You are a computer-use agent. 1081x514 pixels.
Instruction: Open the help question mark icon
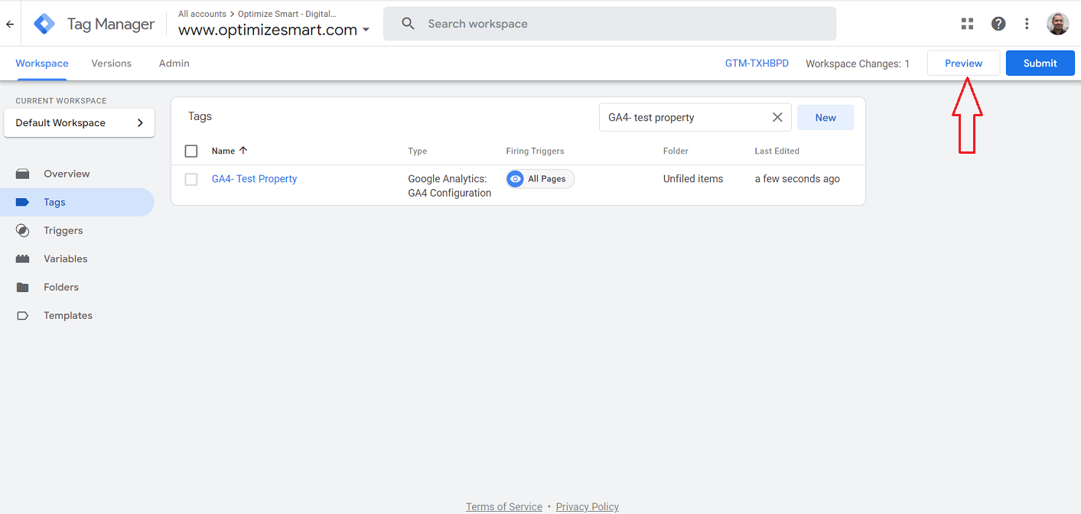(998, 24)
